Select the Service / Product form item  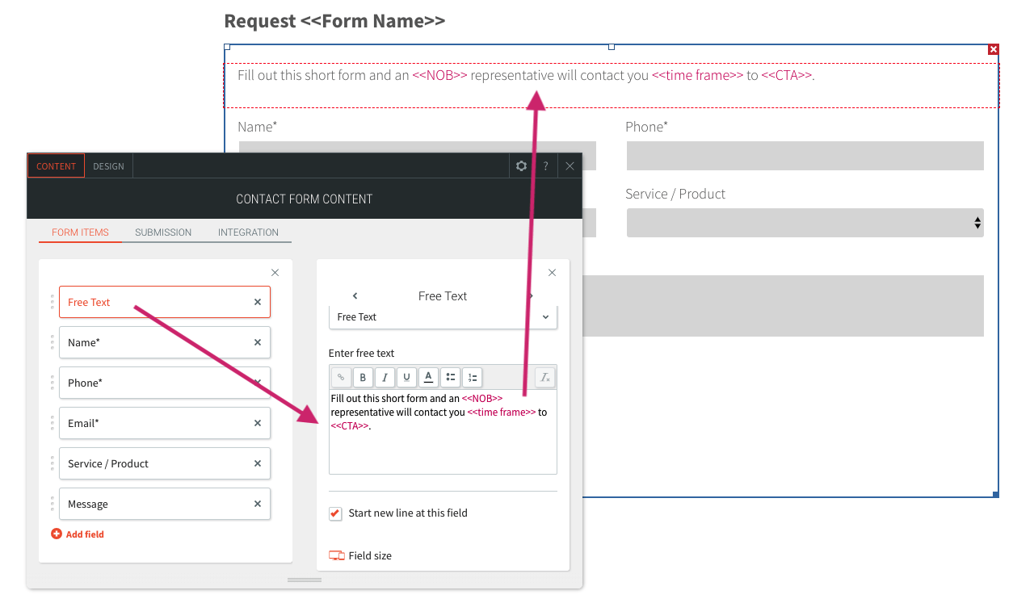click(165, 463)
